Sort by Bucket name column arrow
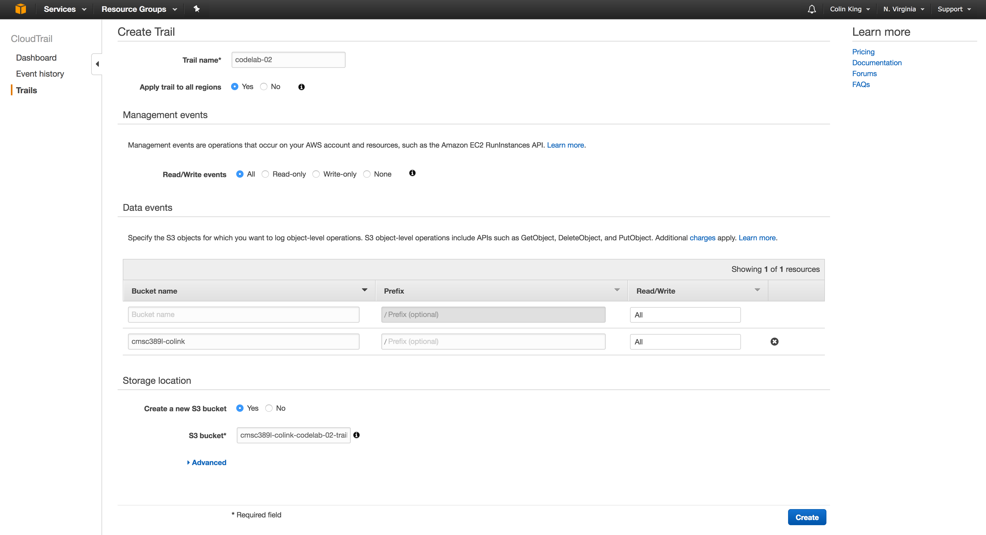This screenshot has height=535, width=986. [x=365, y=290]
